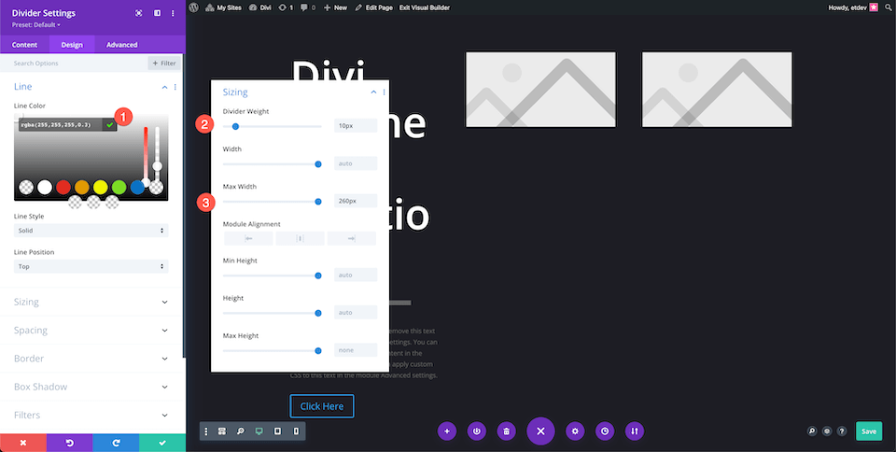This screenshot has height=452, width=896.
Task: Click the green checkmark to save settings
Action: (162, 442)
